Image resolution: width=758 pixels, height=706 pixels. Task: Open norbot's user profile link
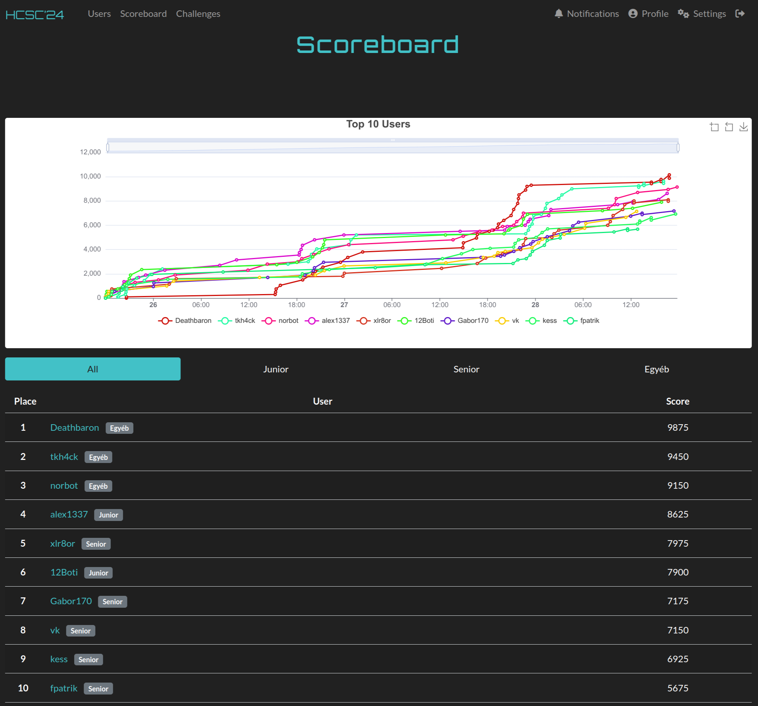64,486
